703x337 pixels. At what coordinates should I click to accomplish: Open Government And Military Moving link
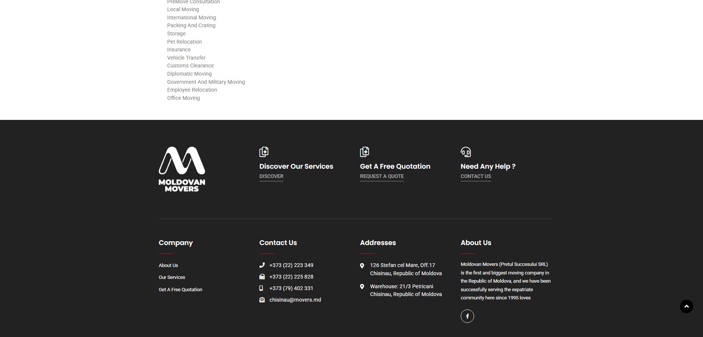pyautogui.click(x=206, y=82)
